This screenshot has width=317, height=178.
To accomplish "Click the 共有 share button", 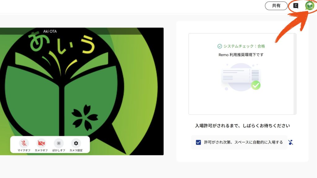I will click(276, 6).
